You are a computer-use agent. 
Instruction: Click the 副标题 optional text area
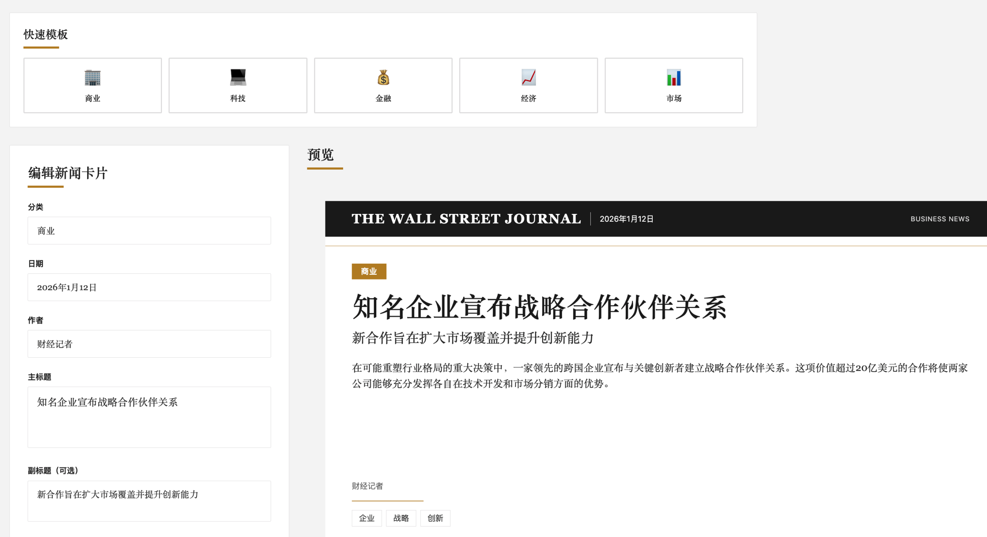(149, 501)
